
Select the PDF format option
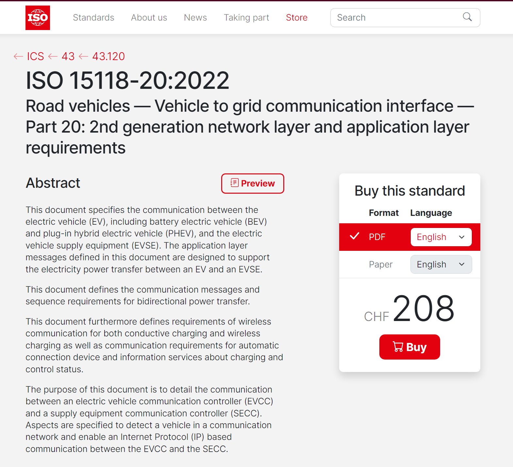377,237
